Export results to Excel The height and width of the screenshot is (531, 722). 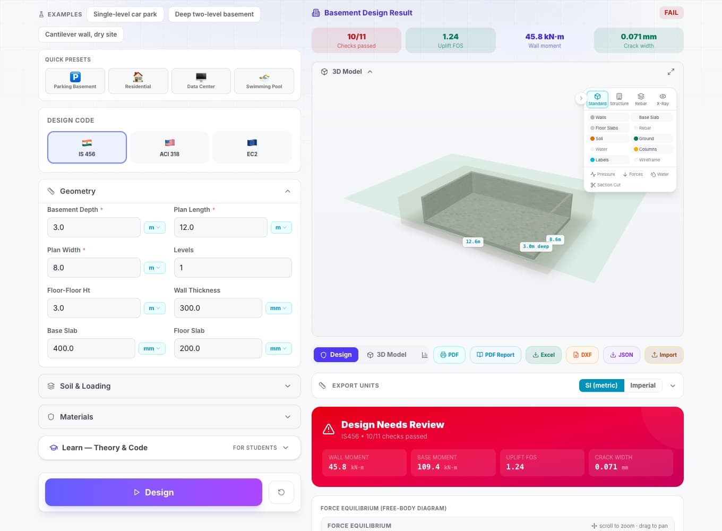(x=544, y=355)
